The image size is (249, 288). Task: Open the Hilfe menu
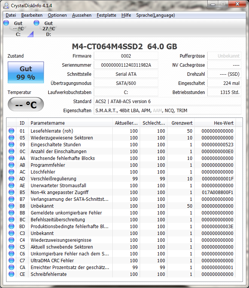click(x=126, y=15)
